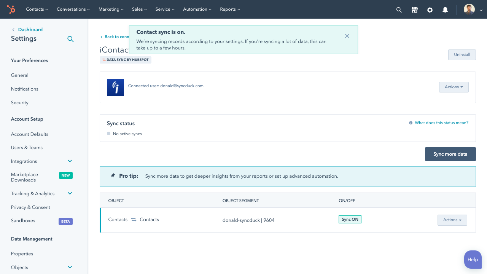The height and width of the screenshot is (274, 487).
Task: Expand the Integrations section
Action: (x=70, y=161)
